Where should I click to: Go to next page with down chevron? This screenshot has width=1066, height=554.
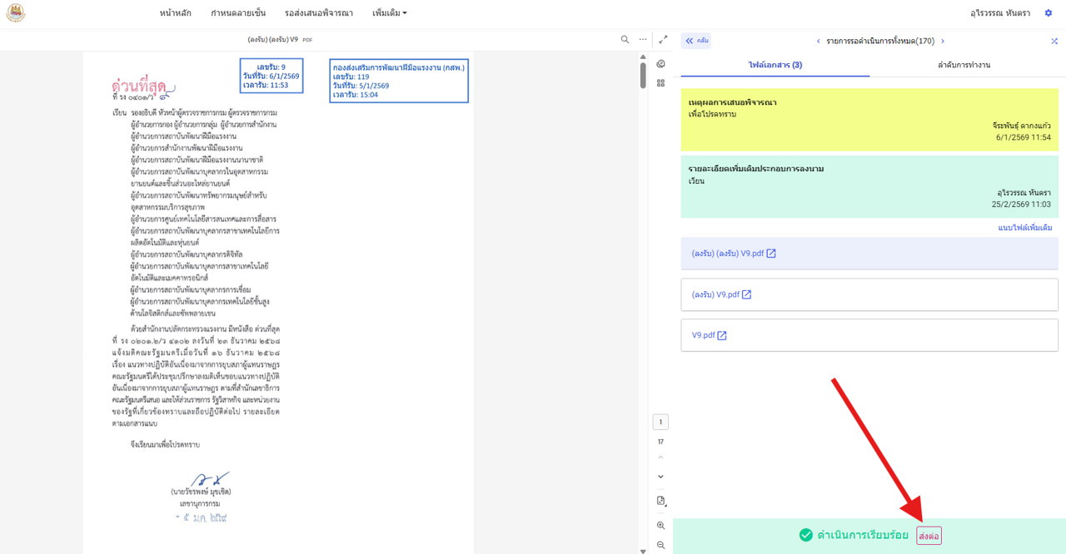660,477
